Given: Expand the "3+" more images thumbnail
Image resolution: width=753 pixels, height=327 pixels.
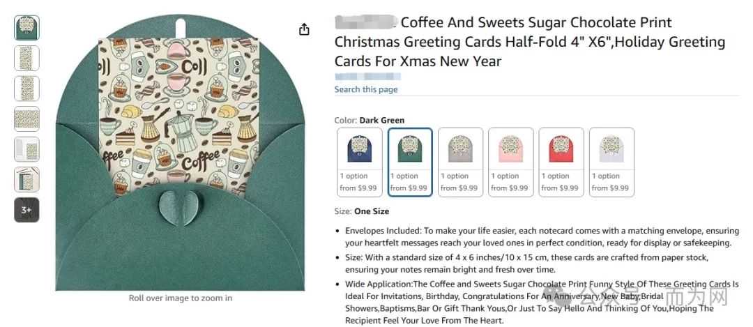Looking at the screenshot, I should [26, 209].
